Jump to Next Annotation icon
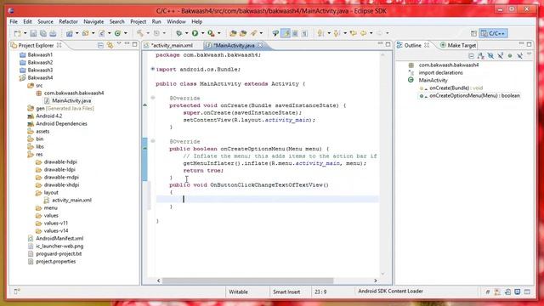Viewport: 544px width, 306px height. [x=320, y=33]
